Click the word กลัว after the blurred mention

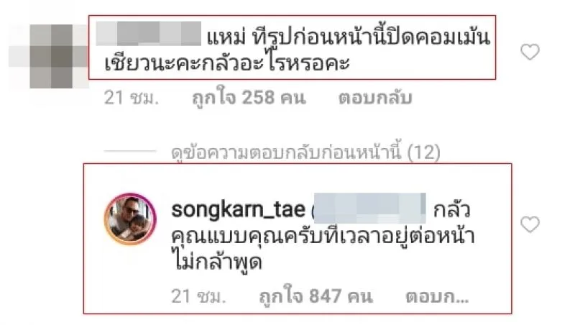(452, 210)
